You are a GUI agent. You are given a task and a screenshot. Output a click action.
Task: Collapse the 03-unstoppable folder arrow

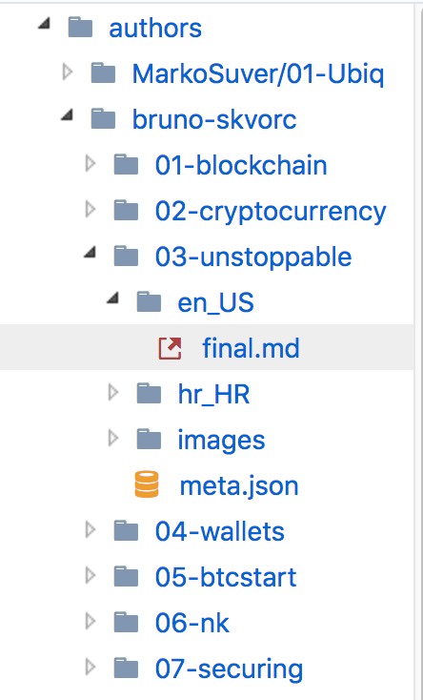pyautogui.click(x=90, y=252)
